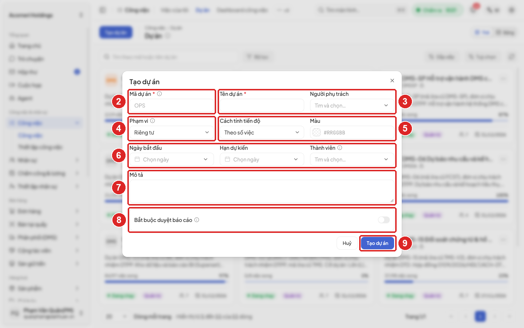Open the Ngày bắt đầu date picker

[x=171, y=160]
